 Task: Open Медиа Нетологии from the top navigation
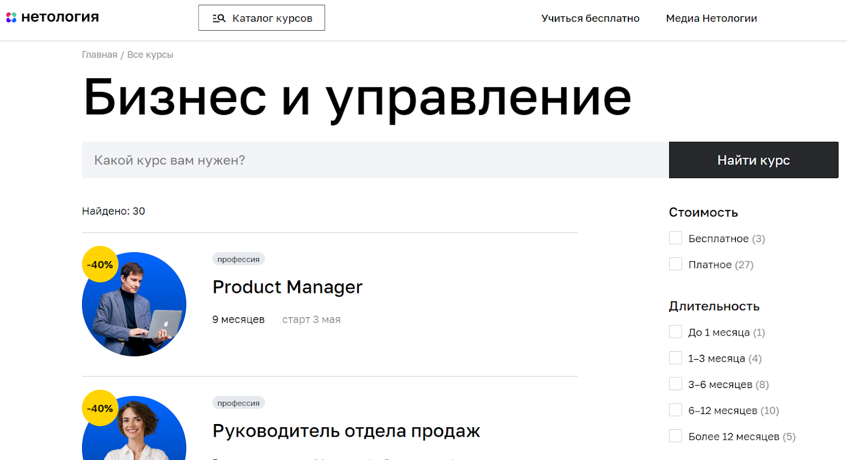711,19
